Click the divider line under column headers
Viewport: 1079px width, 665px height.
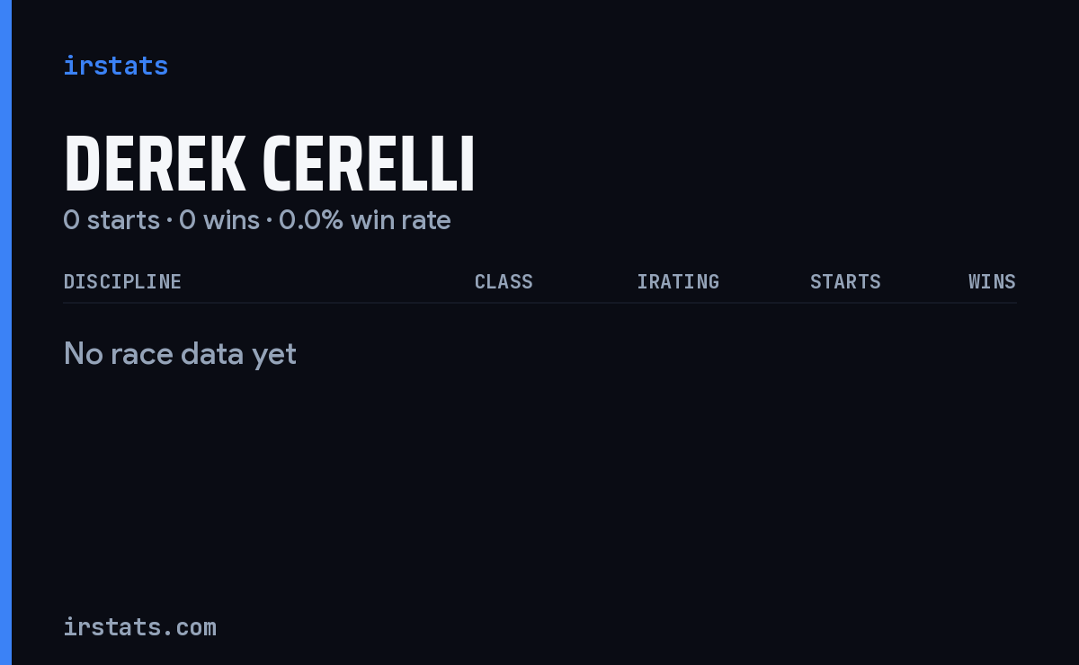(x=539, y=303)
